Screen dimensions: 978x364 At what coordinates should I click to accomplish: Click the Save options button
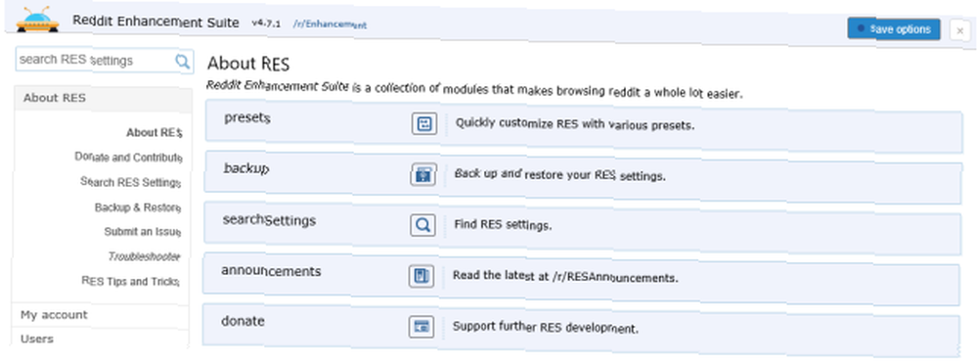pos(894,28)
